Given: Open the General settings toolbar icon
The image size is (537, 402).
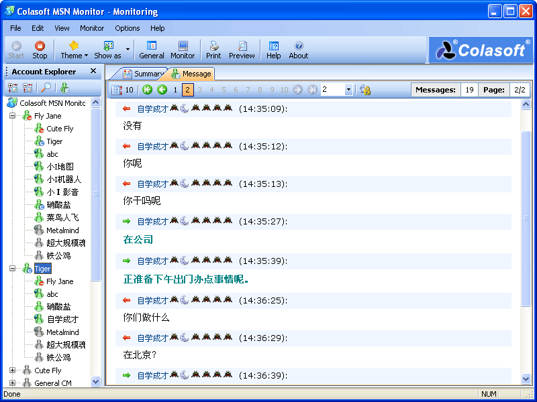Looking at the screenshot, I should tap(152, 50).
